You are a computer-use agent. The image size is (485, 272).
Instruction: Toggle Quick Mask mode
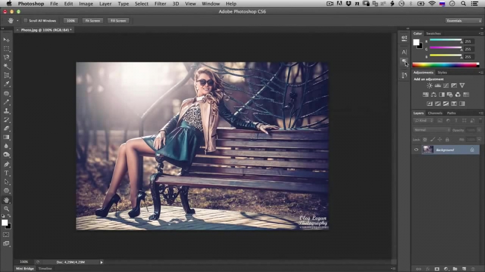click(x=7, y=234)
